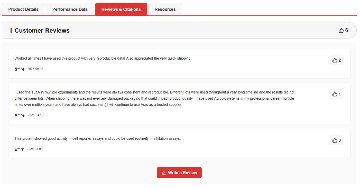Click the review text about quick shipping
This screenshot has width=360, height=188.
[x=103, y=58]
